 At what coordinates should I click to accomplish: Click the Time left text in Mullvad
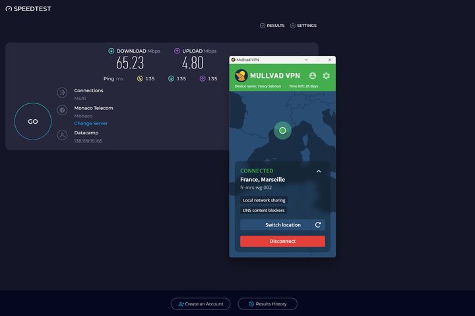coord(303,86)
